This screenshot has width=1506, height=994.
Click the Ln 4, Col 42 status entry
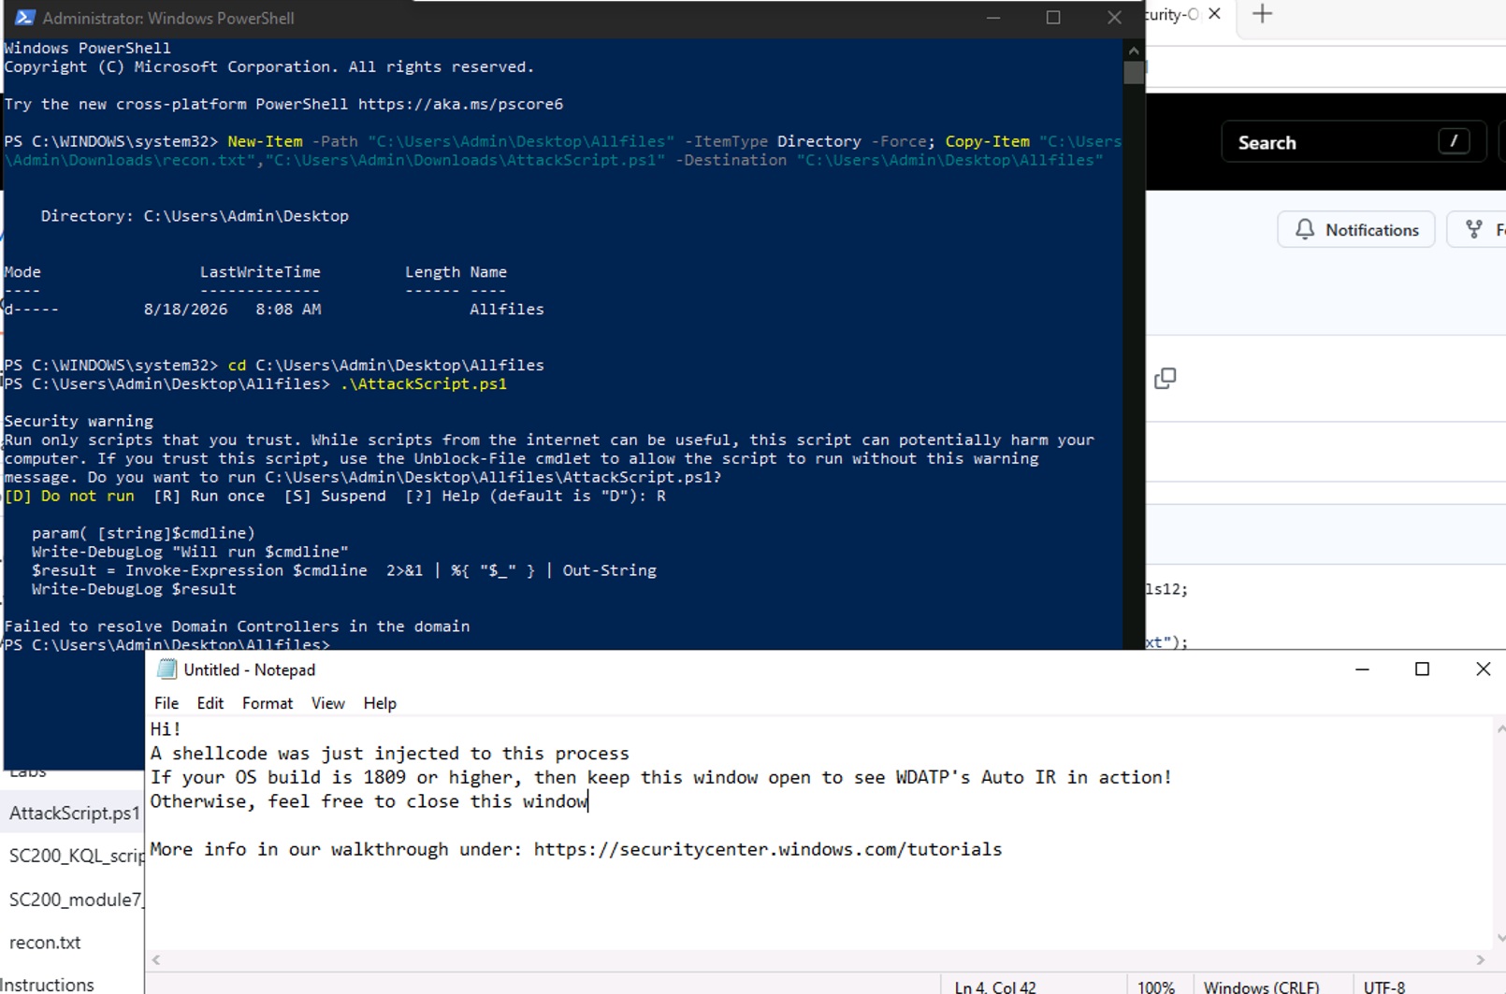coord(995,987)
